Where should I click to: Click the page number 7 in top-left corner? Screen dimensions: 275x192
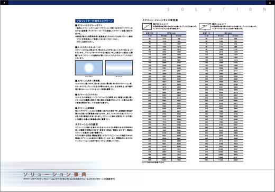coord(4,3)
